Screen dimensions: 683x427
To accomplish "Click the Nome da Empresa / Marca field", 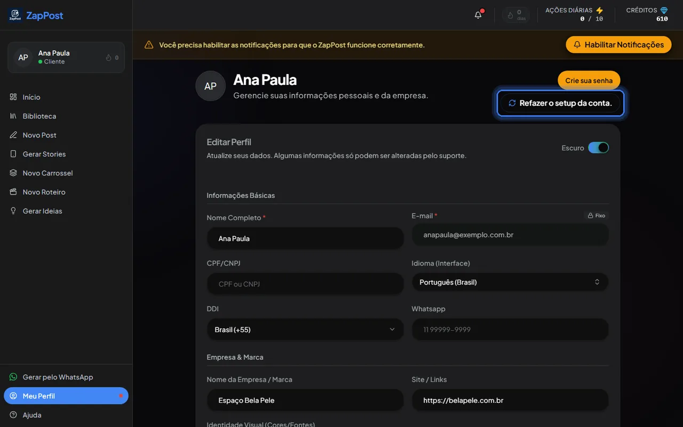I will [305, 400].
